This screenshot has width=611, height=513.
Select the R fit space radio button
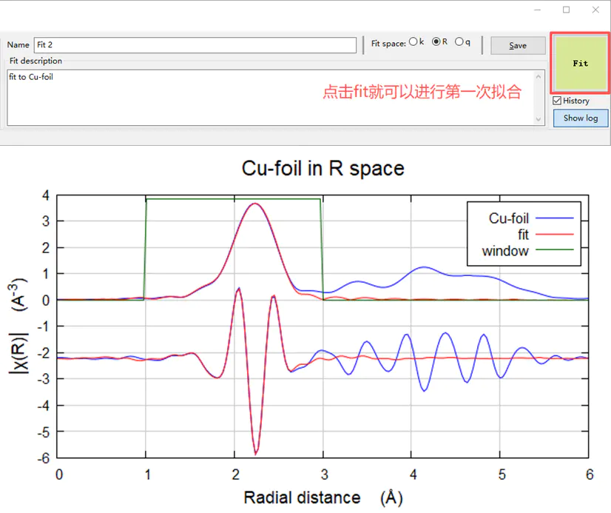click(436, 41)
